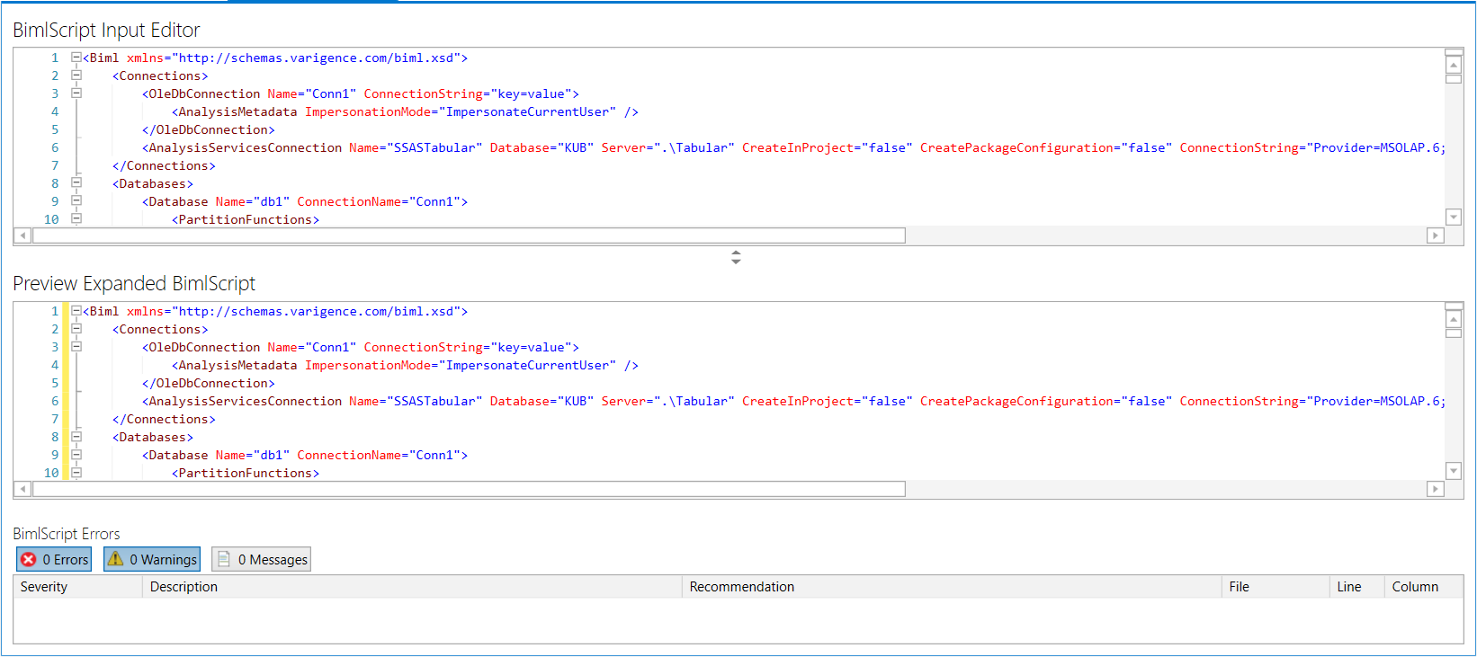Collapse Connections node in Input Editor
This screenshot has height=657, width=1477.
[76, 75]
